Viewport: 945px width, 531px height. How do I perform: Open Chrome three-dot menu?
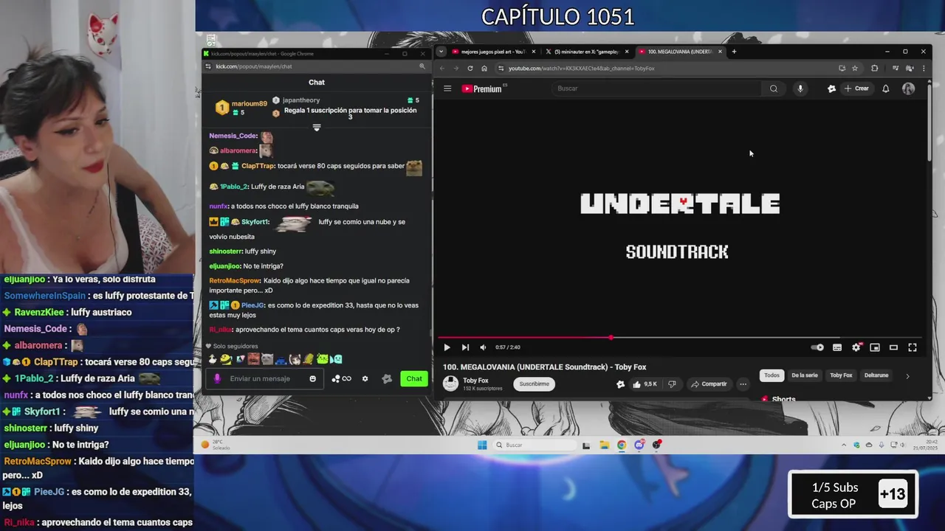[923, 69]
